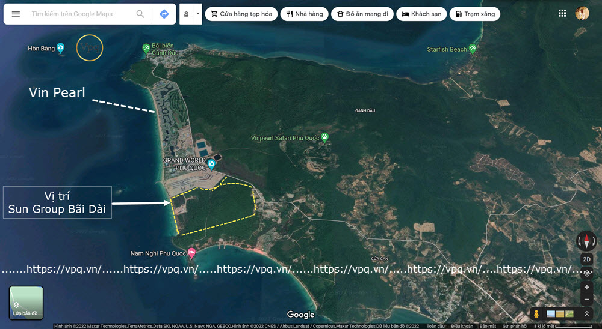Click the Bãi biển Gành Dầu marker

pos(146,49)
